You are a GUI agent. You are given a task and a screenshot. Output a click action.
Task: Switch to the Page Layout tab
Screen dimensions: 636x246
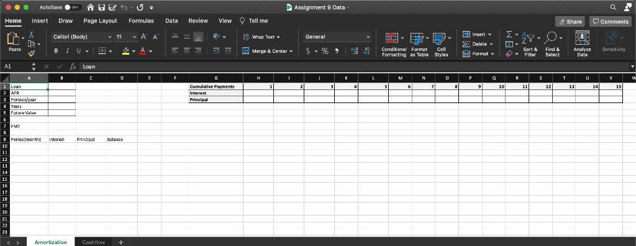click(100, 20)
